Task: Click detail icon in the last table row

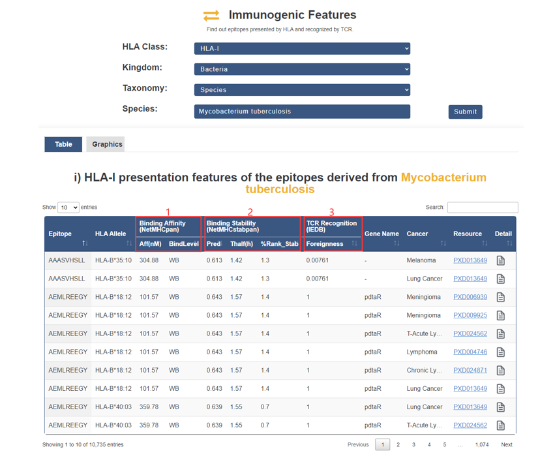Action: [500, 425]
